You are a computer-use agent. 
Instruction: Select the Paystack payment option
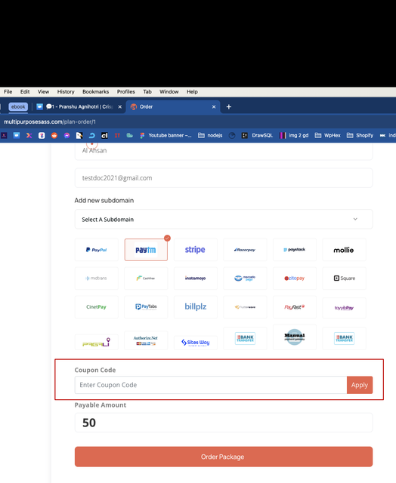click(x=295, y=250)
